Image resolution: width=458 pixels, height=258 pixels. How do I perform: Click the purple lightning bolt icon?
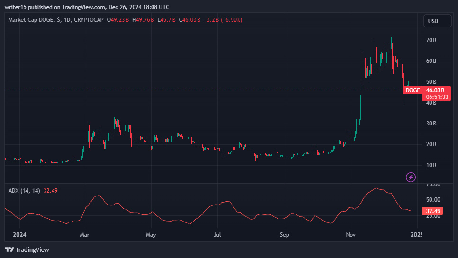tap(411, 177)
